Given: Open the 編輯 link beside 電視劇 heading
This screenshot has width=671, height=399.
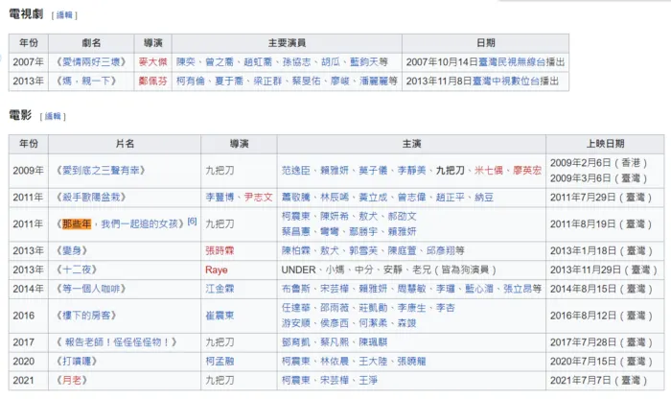Looking at the screenshot, I should pyautogui.click(x=64, y=15).
